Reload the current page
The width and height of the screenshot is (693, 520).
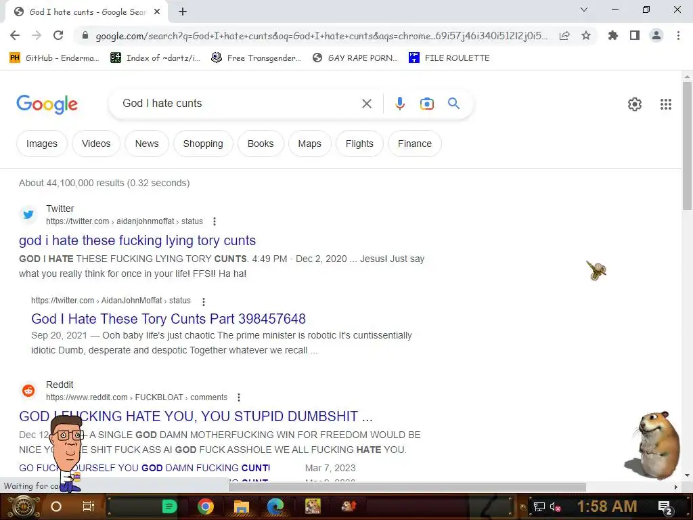(58, 35)
